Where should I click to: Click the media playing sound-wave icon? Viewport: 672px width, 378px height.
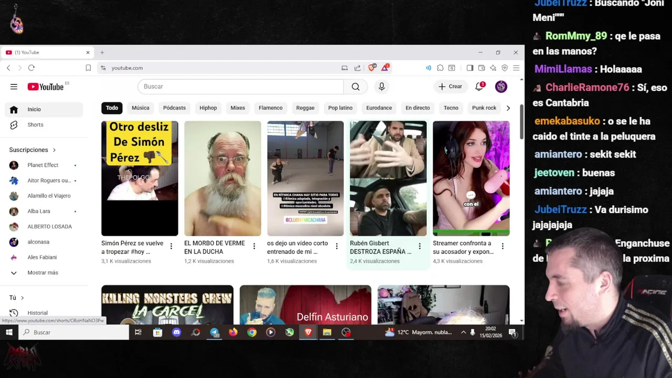[x=428, y=68]
